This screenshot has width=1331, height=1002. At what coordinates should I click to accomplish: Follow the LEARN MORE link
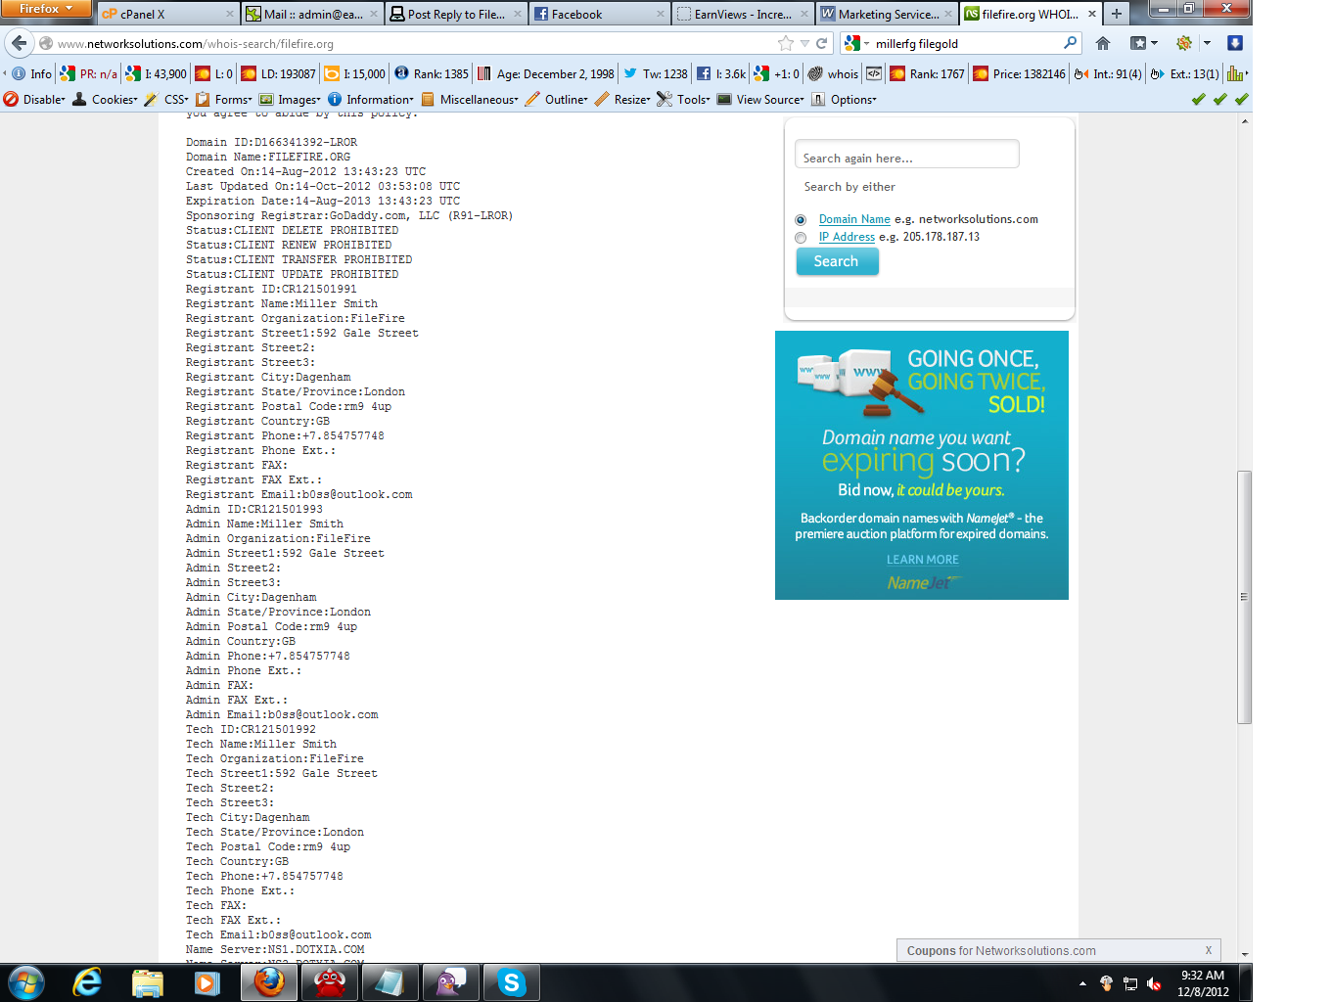coord(923,560)
